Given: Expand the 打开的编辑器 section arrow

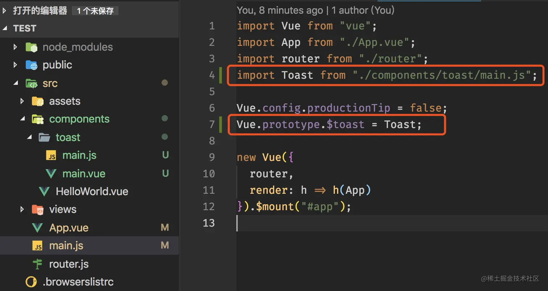Looking at the screenshot, I should click(x=4, y=11).
